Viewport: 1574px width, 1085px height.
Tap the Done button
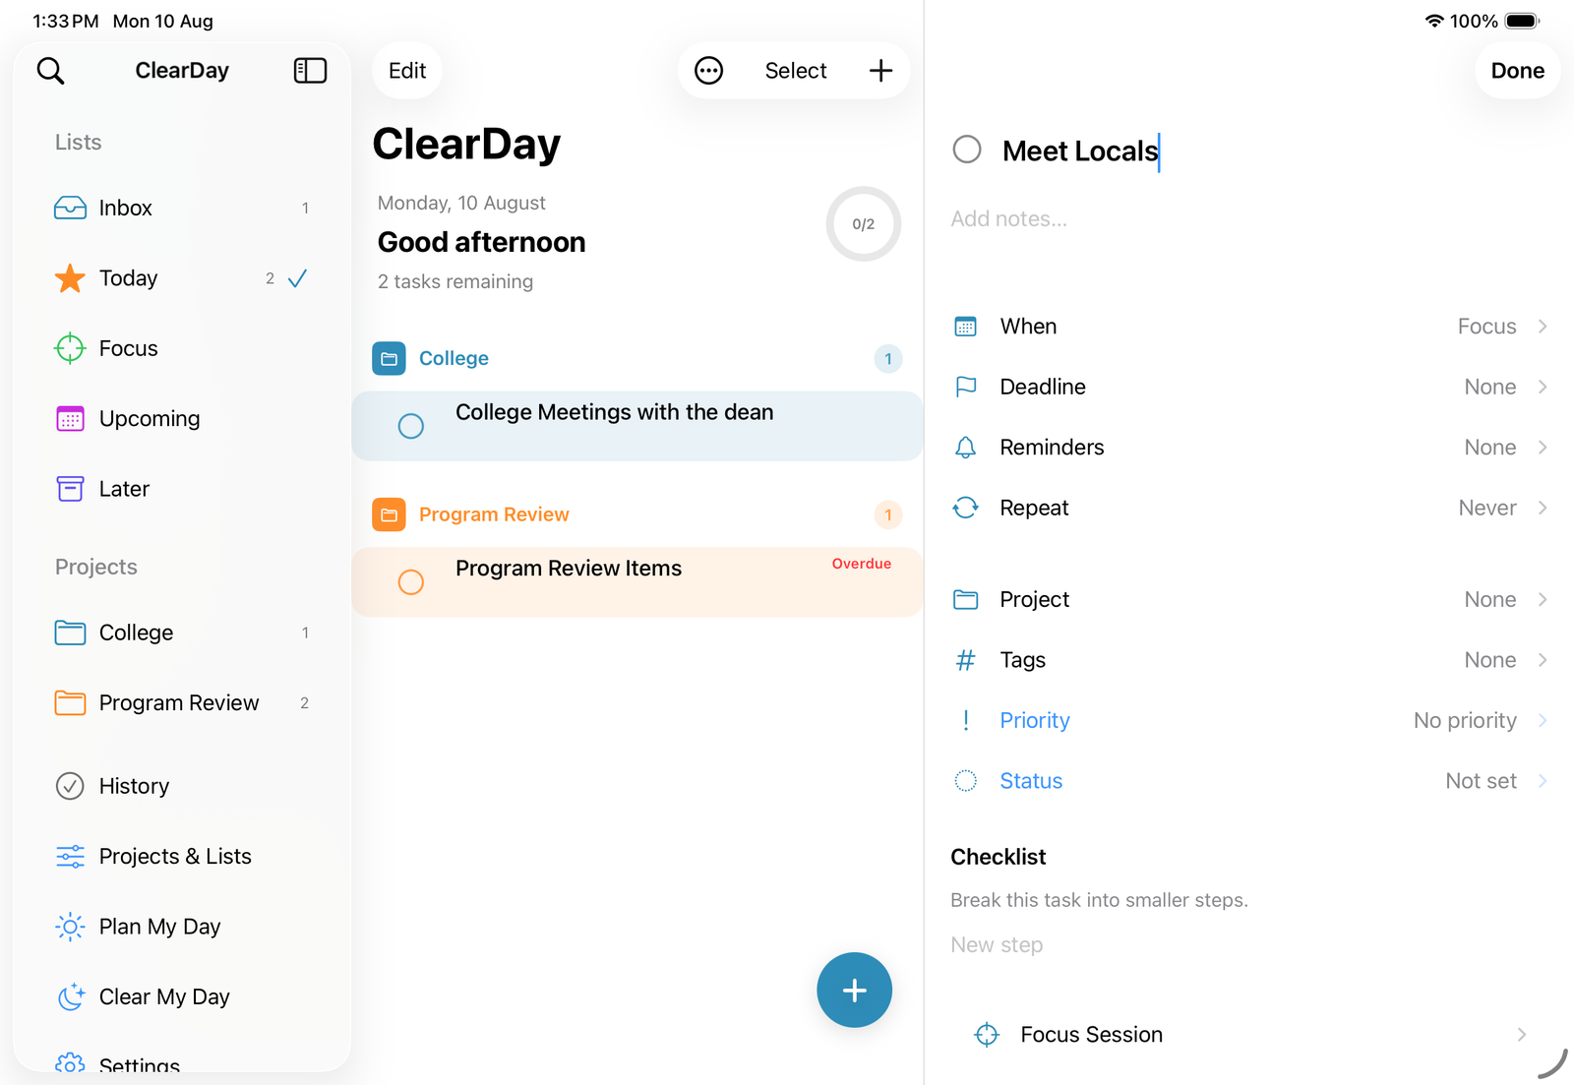coord(1517,71)
